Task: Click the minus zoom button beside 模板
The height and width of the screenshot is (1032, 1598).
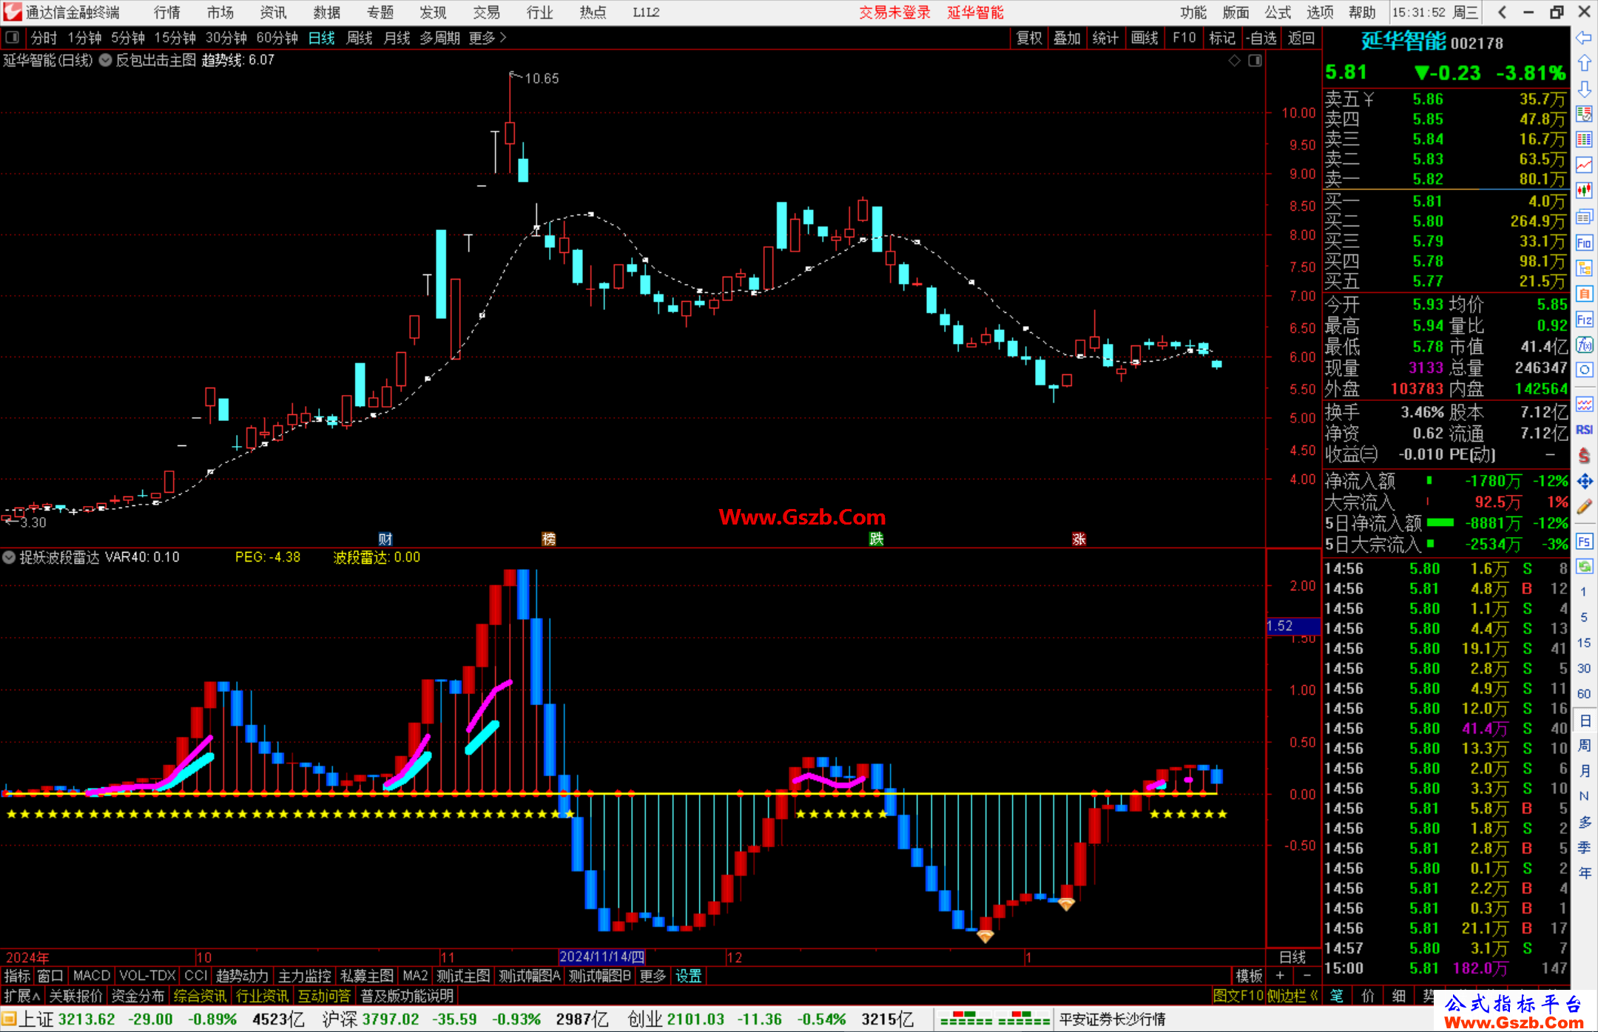Action: 1307,975
